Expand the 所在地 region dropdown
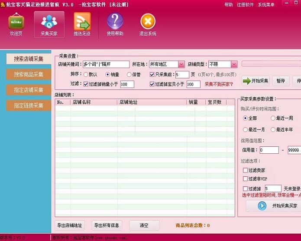Image resolution: width=301 pixels, height=241 pixels. coord(181,64)
